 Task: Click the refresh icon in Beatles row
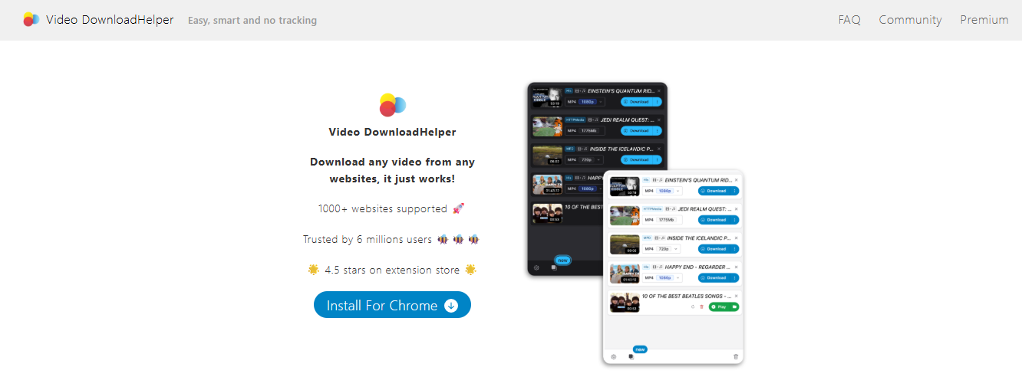(693, 307)
